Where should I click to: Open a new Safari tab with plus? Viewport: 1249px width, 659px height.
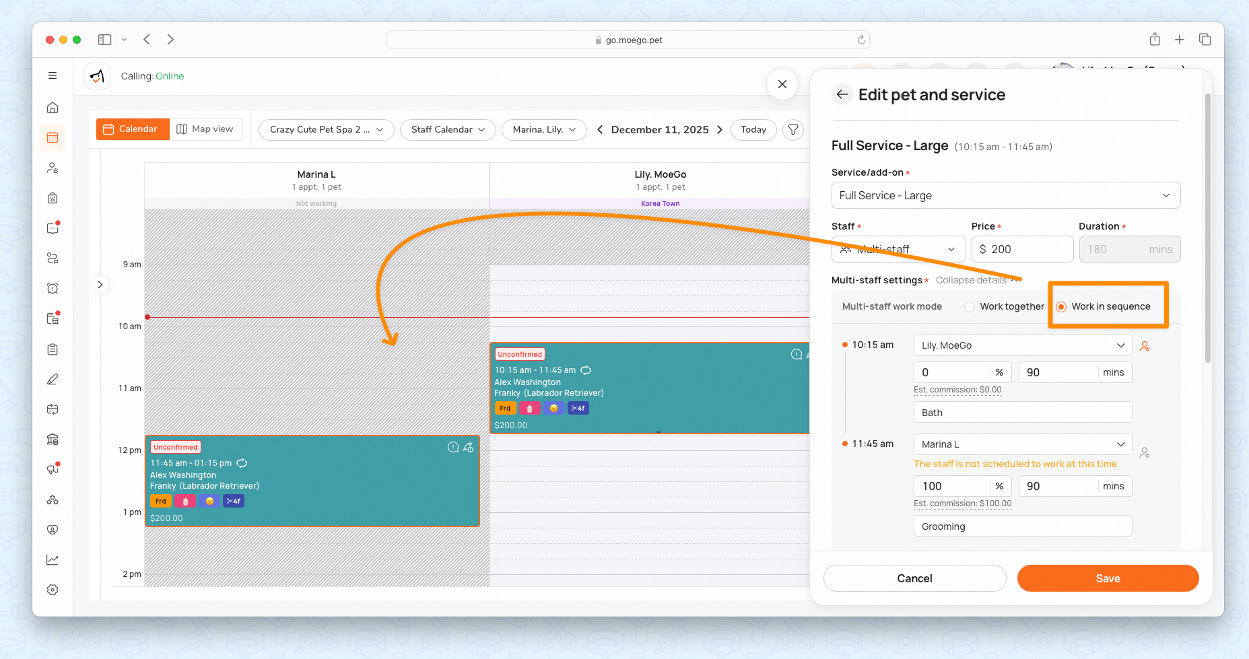[1180, 40]
